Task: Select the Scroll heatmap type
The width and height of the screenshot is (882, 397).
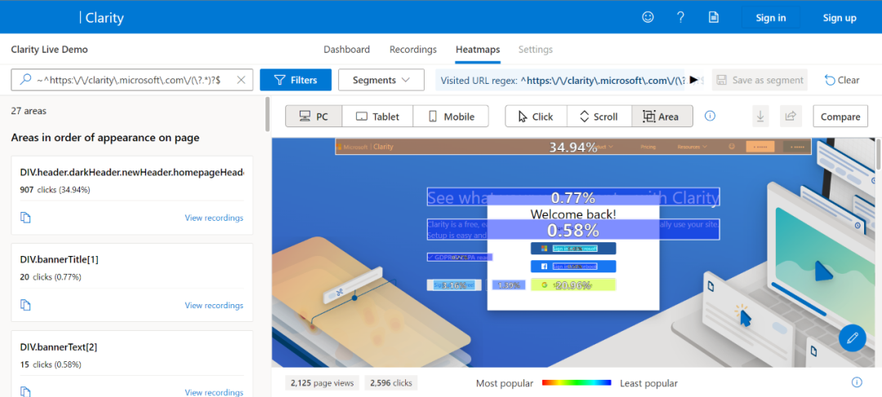Action: click(x=599, y=117)
